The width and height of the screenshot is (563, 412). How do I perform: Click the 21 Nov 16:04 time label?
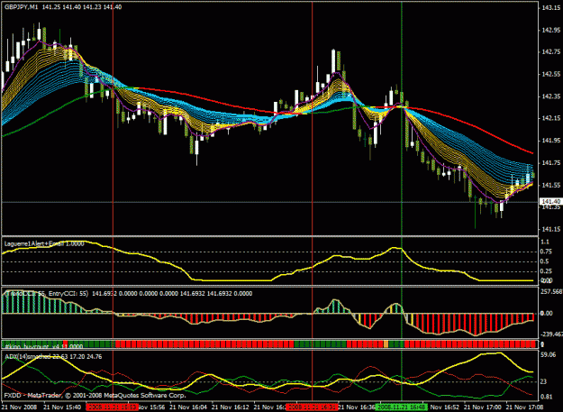188,407
